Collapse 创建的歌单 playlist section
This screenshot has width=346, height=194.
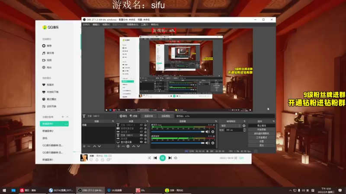coord(67,117)
